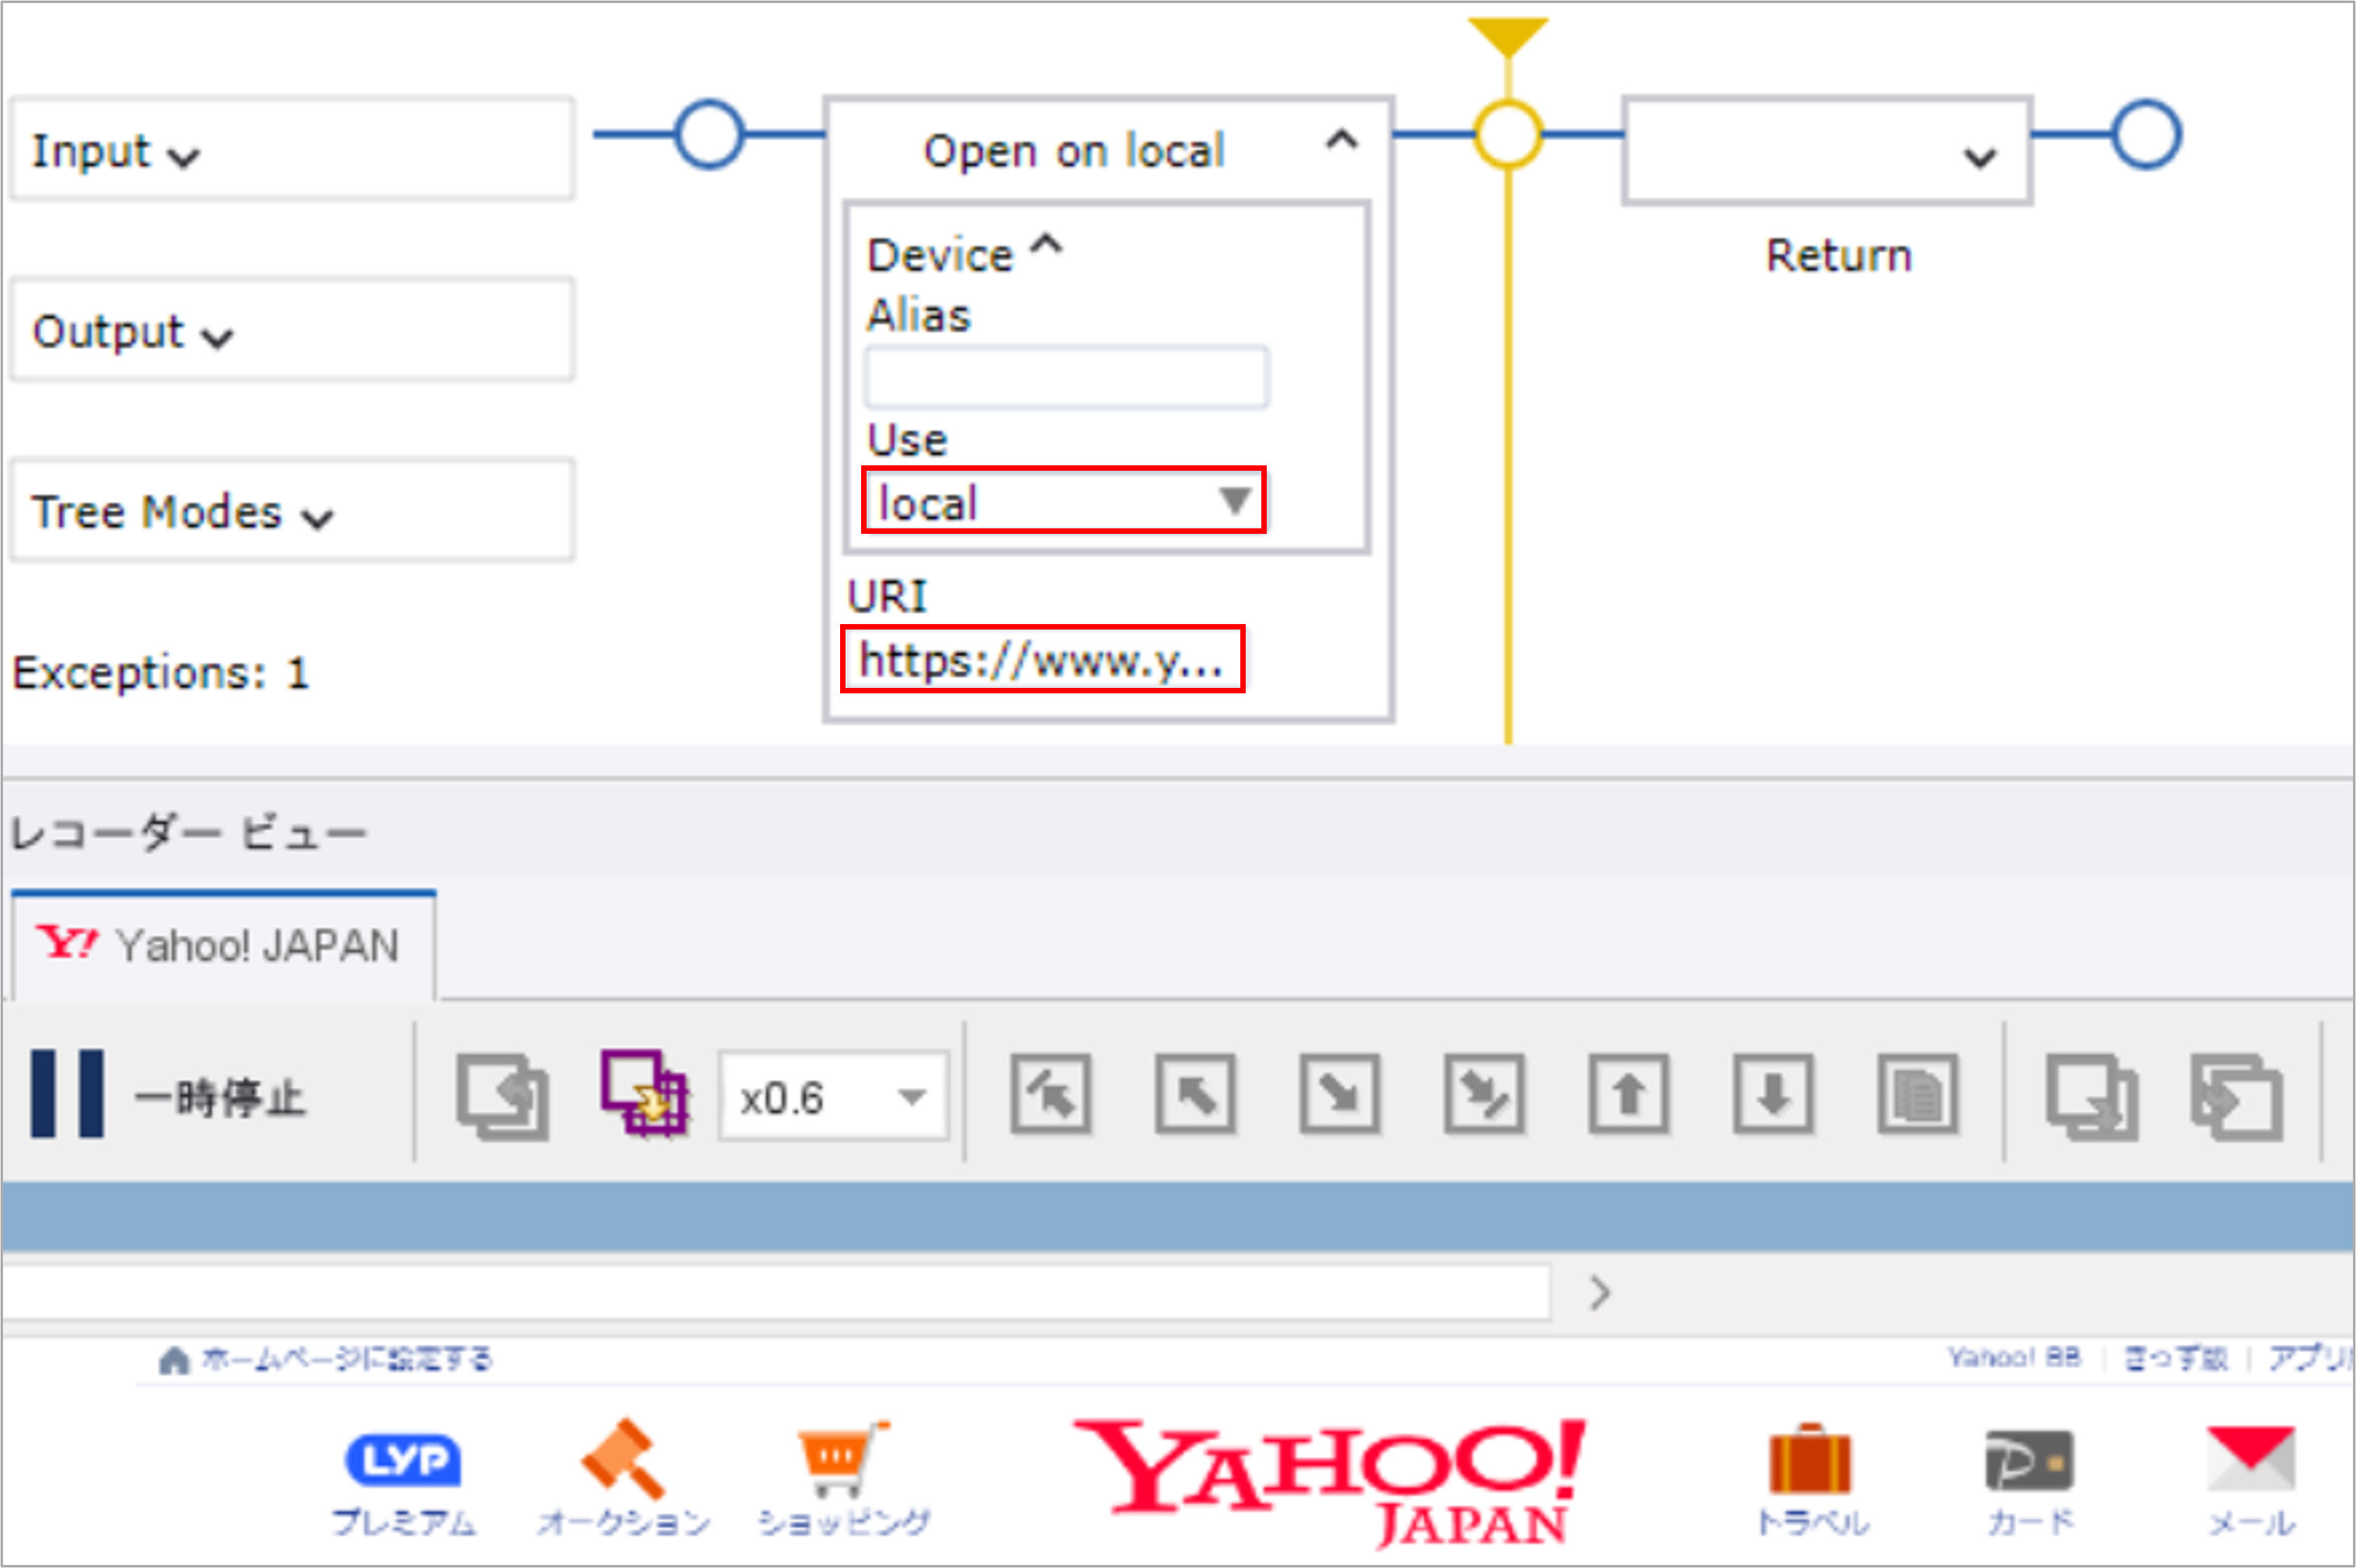Open the x0.6 zoom dropdown
This screenshot has width=2356, height=1568.
(832, 1096)
